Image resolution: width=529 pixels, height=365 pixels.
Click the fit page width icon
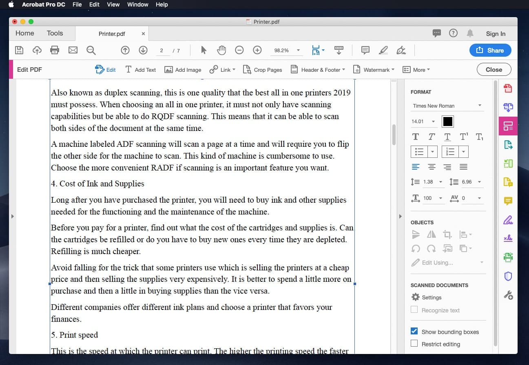316,50
